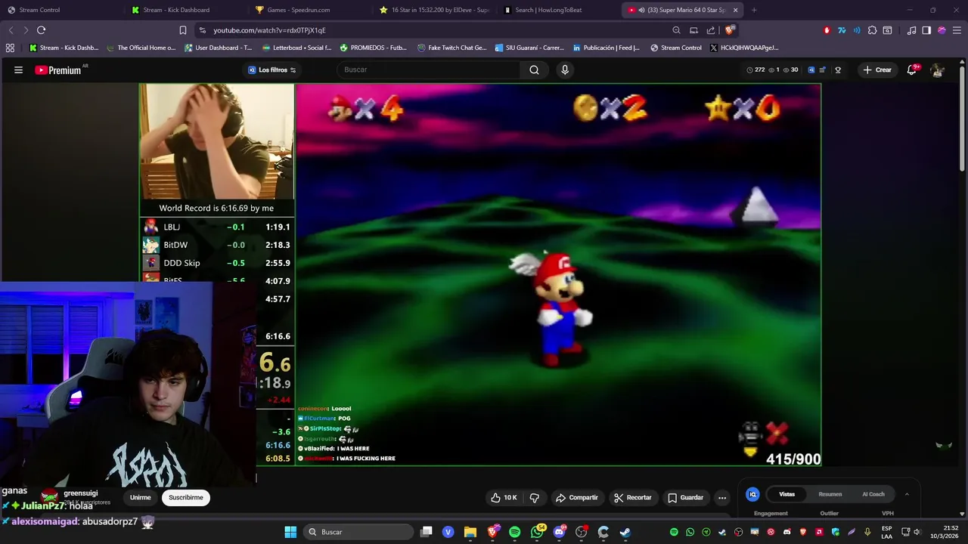
Task: Open the YouTube account avatar menu
Action: [x=938, y=70]
